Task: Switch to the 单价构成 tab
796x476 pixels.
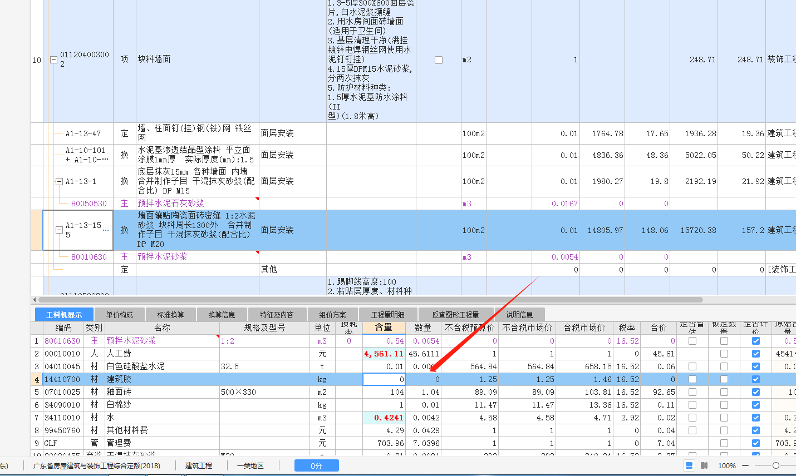Action: click(120, 315)
